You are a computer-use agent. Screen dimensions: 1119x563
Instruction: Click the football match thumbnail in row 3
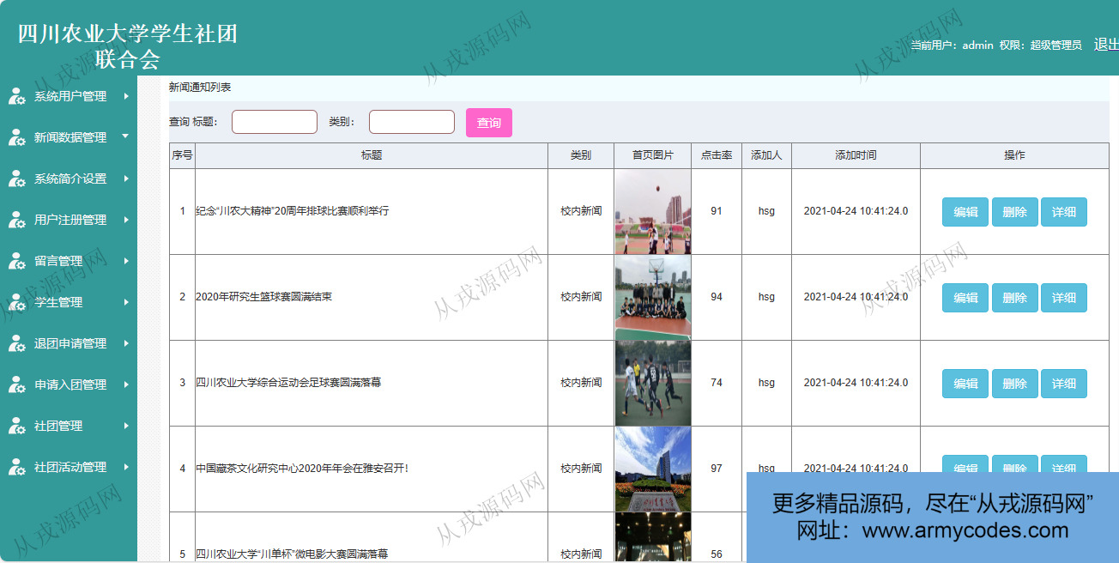pyautogui.click(x=653, y=383)
